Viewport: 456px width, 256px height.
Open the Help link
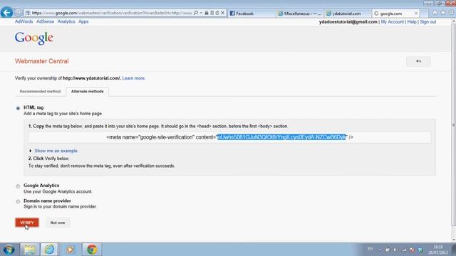[x=412, y=22]
